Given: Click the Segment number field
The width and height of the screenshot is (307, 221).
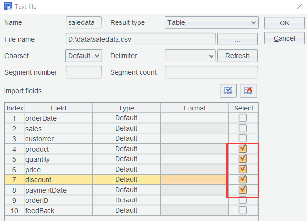Looking at the screenshot, I should click(84, 72).
